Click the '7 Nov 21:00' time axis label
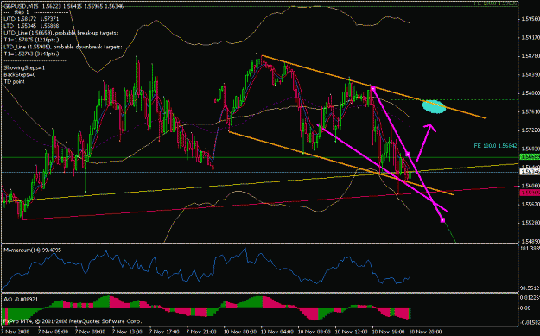This screenshot has width=540, height=336. pos(200,332)
